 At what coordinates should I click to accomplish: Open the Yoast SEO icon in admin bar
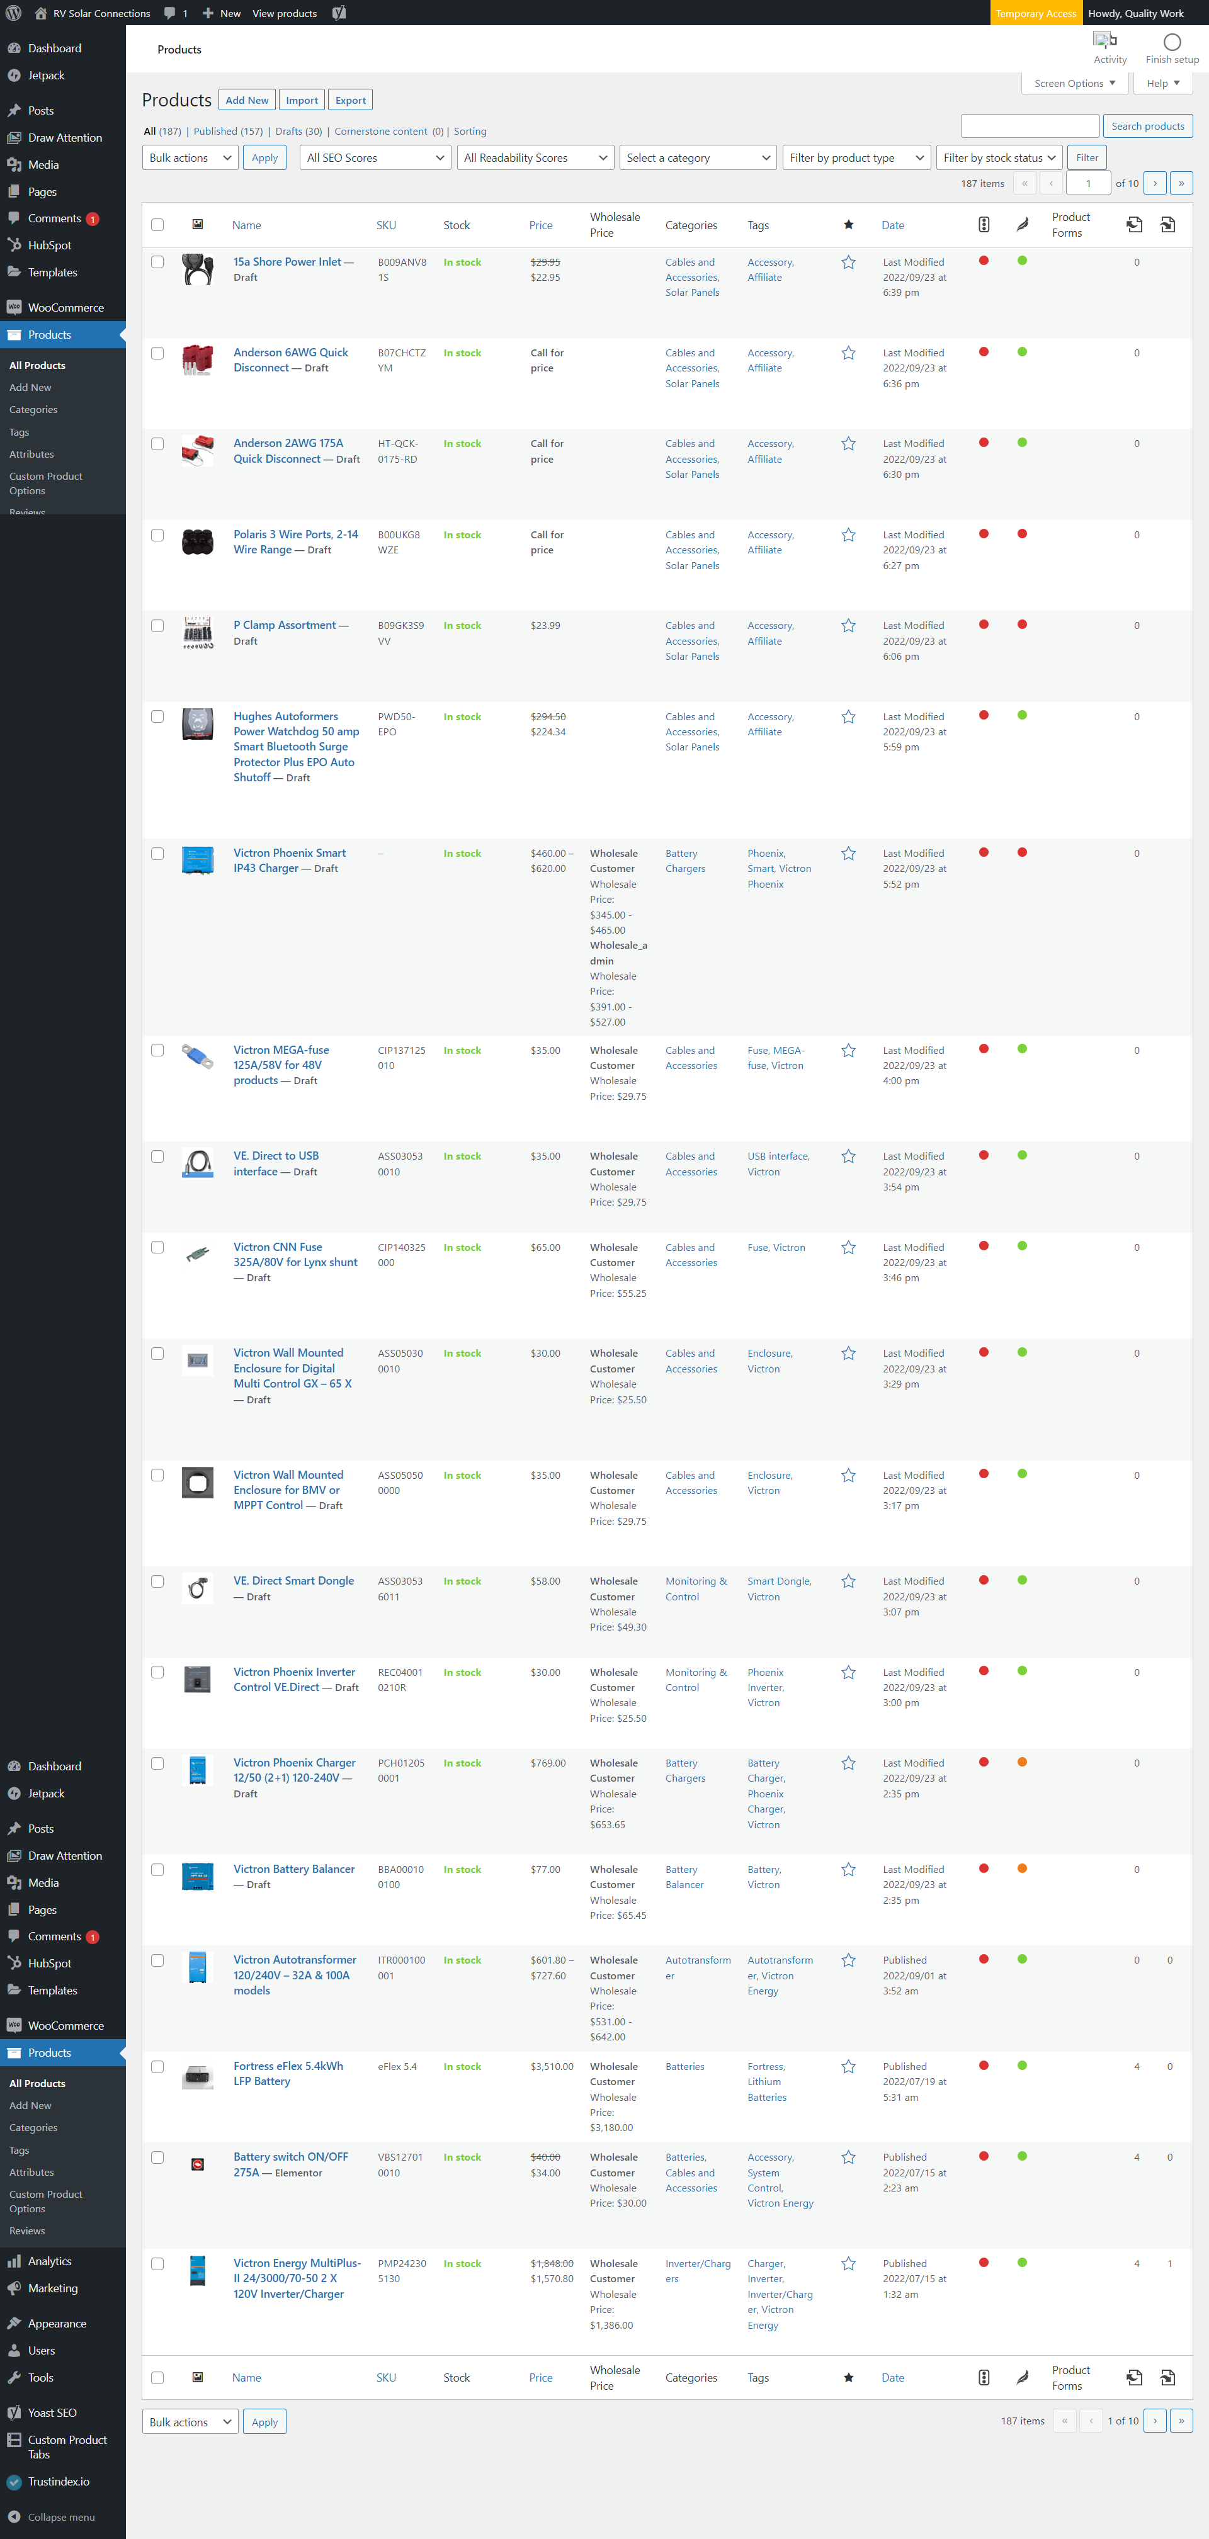pyautogui.click(x=339, y=13)
